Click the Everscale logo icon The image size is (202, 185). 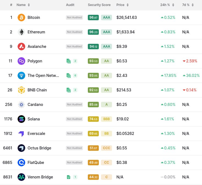(x=21, y=134)
